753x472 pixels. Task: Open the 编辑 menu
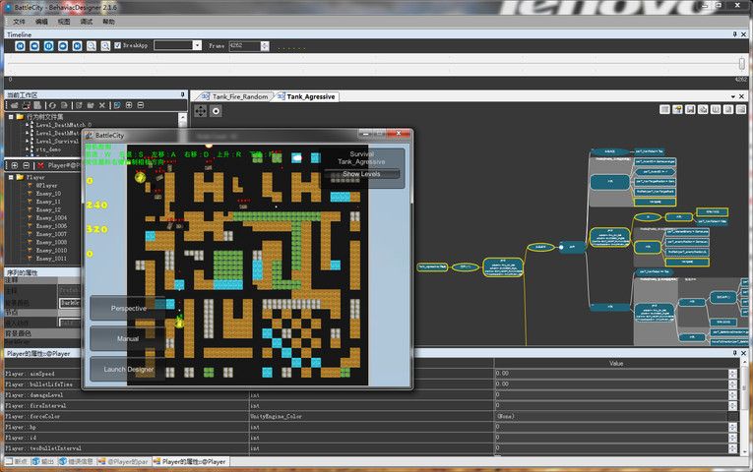coord(41,22)
